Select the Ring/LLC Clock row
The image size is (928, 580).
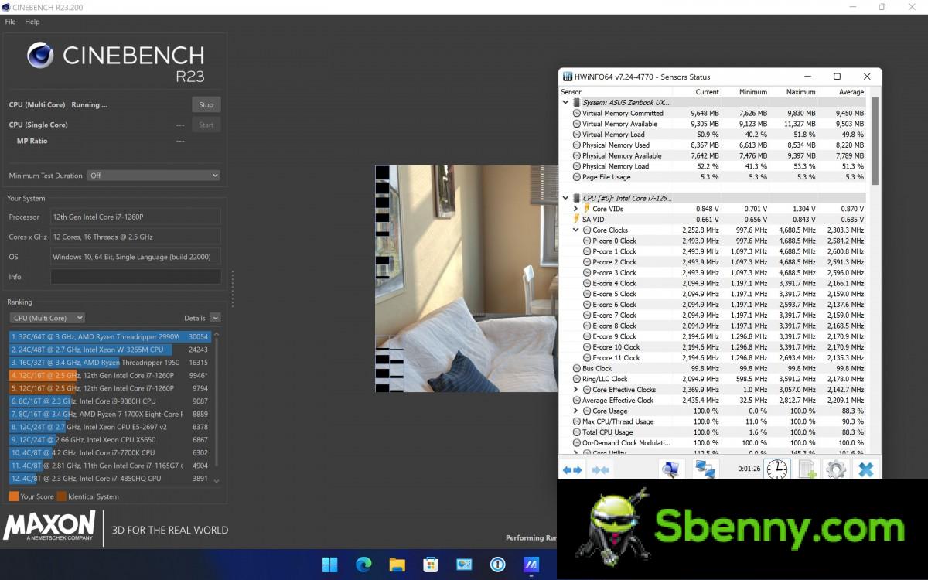(x=715, y=379)
